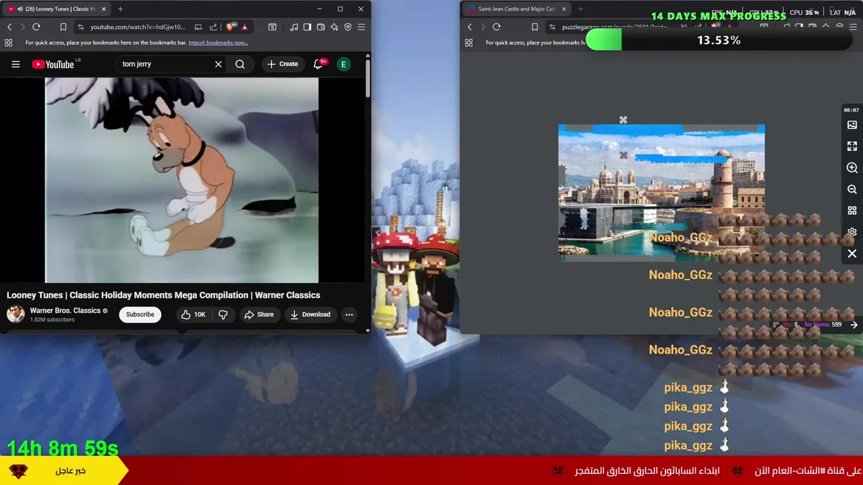Dislike the Looney Tunes video

point(223,315)
